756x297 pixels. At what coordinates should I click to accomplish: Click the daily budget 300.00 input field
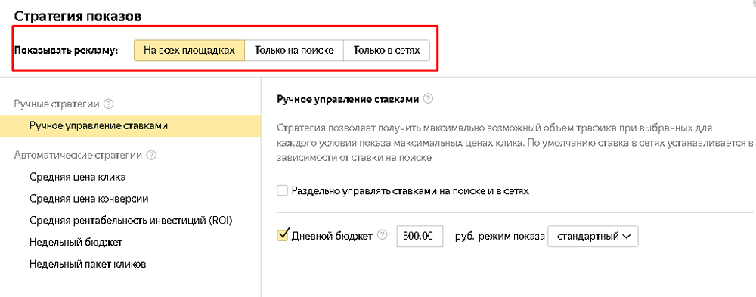[x=420, y=237]
